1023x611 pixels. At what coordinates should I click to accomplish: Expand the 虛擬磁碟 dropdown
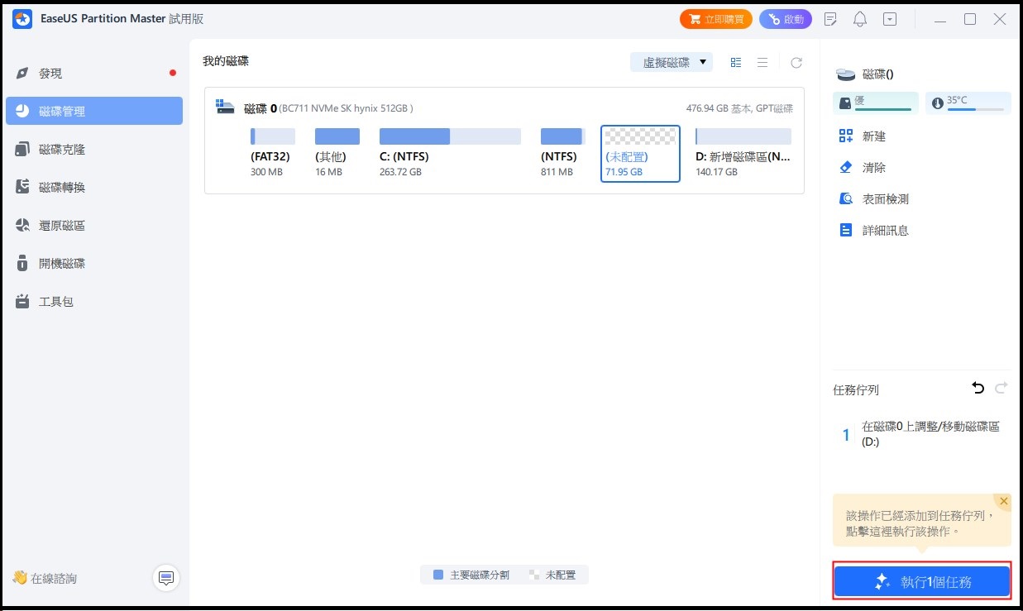[671, 62]
